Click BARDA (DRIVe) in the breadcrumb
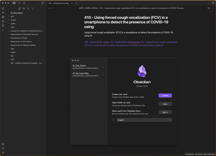The width and height of the screenshot is (216, 156). [92, 8]
